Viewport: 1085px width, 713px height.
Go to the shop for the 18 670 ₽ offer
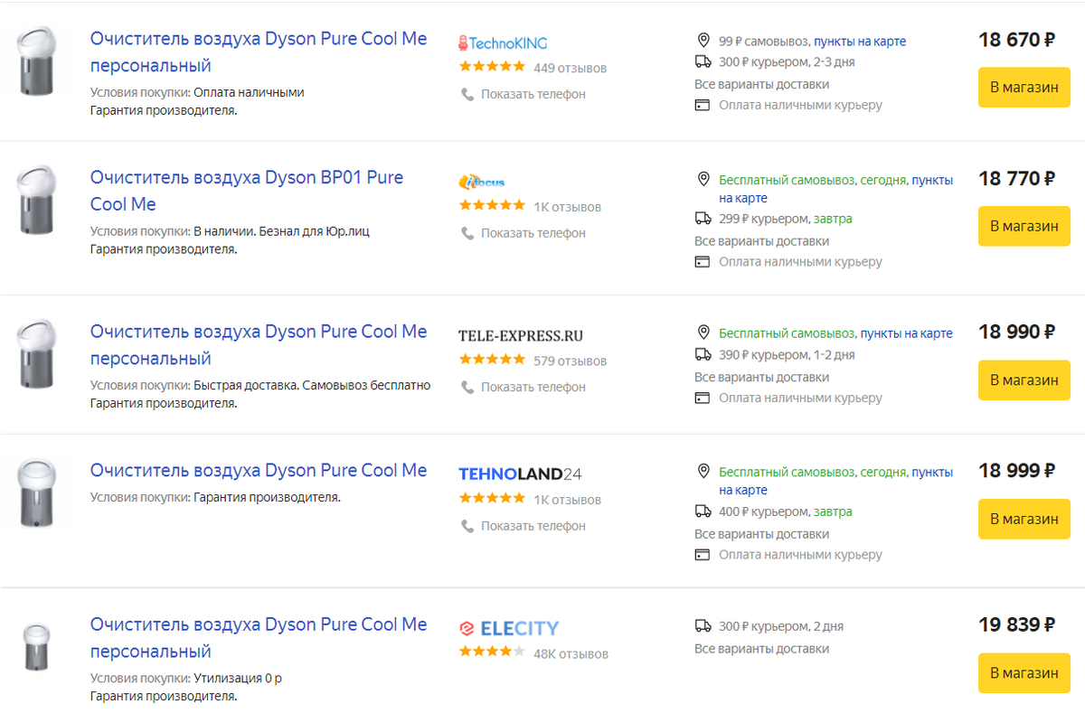coord(1024,87)
